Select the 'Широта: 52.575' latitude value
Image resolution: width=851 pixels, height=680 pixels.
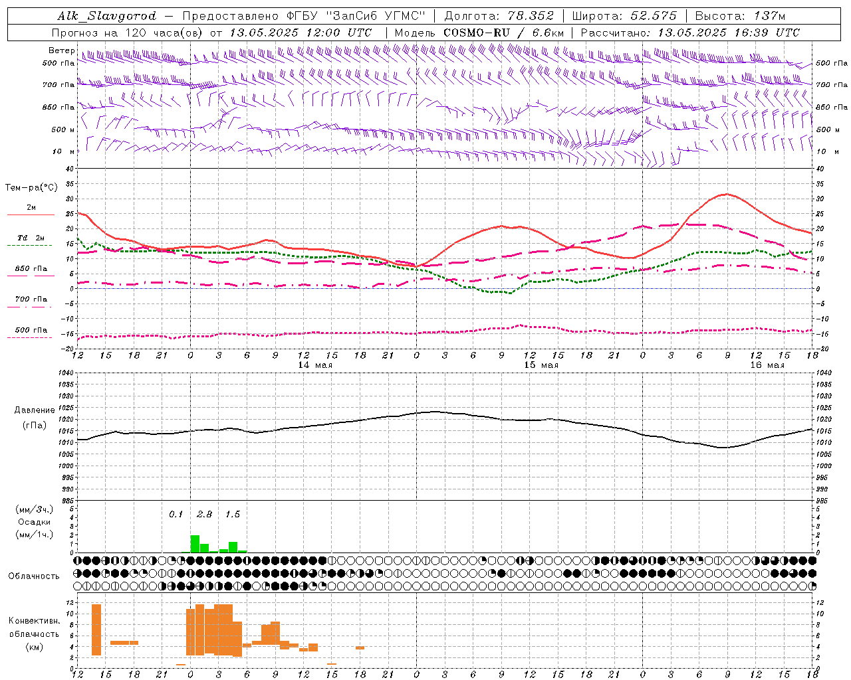tap(624, 16)
